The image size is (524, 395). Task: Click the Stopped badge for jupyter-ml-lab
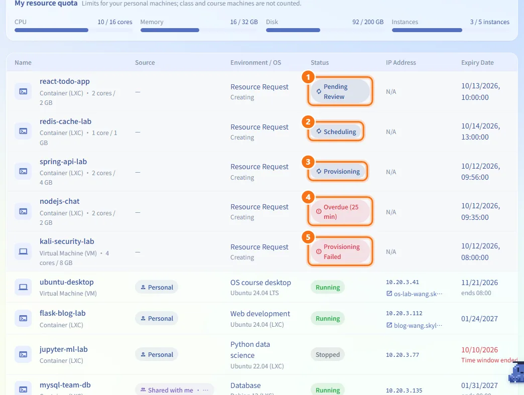(327, 354)
